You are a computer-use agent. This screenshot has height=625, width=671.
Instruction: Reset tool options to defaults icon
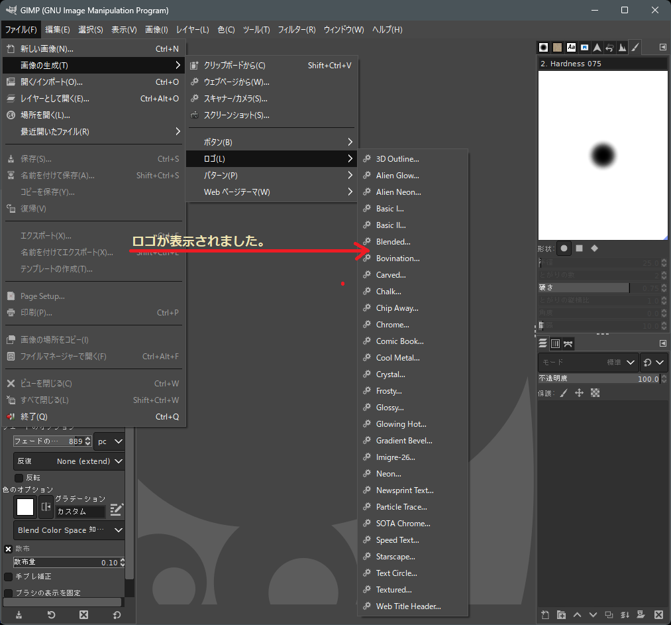[117, 615]
